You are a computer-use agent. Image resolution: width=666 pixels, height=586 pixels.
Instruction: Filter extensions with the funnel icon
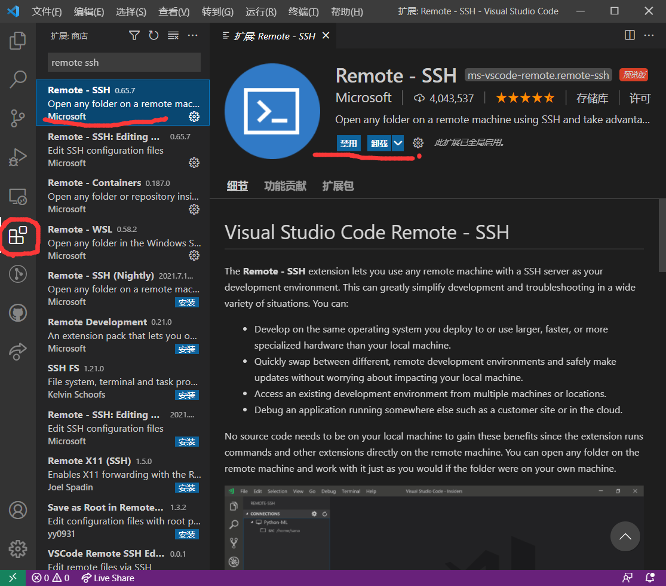click(x=134, y=35)
